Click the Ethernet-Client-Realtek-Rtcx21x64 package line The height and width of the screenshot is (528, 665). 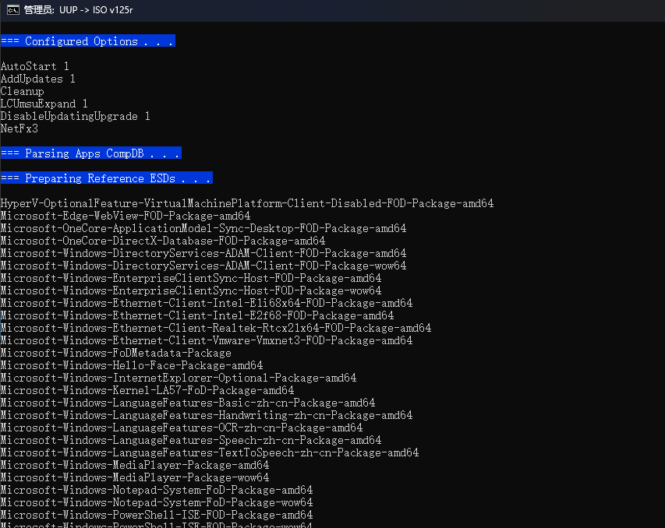pyautogui.click(x=216, y=328)
